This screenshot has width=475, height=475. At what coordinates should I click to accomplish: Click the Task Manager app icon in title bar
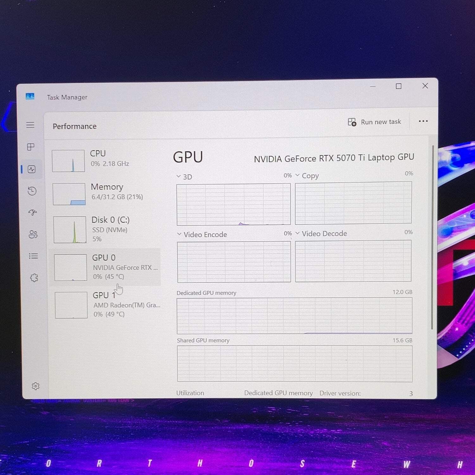click(30, 96)
